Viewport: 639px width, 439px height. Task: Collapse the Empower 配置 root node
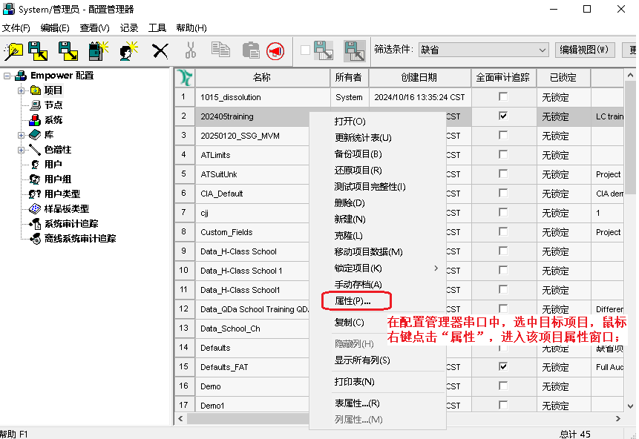point(7,76)
